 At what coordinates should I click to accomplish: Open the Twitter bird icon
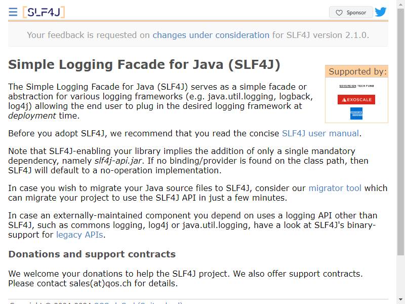(381, 12)
